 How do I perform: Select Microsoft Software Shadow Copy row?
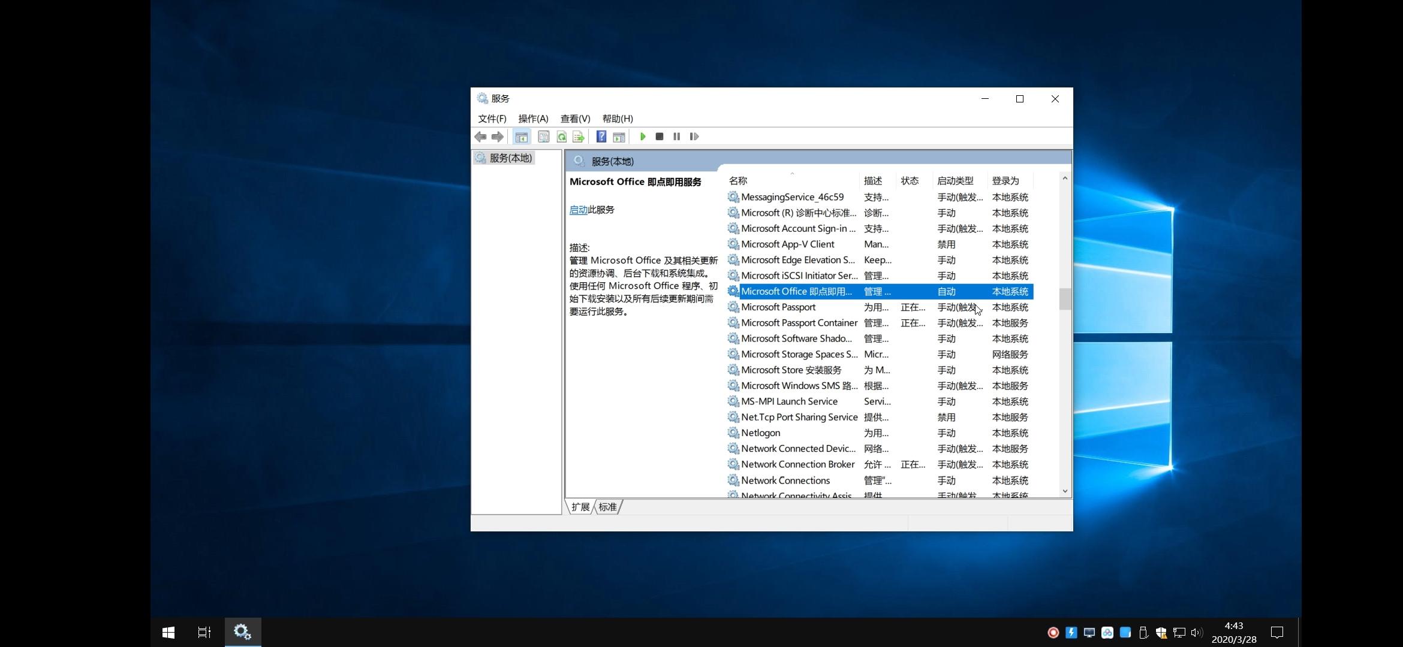tap(880, 338)
